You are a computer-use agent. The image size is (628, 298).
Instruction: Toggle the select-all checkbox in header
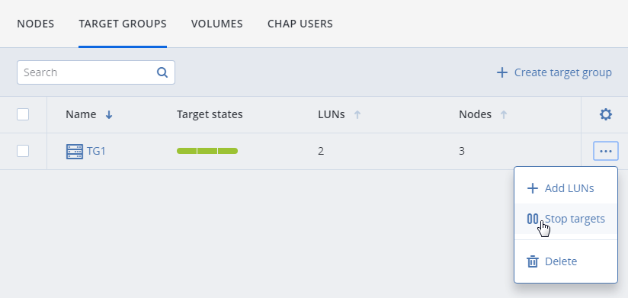[x=23, y=114]
